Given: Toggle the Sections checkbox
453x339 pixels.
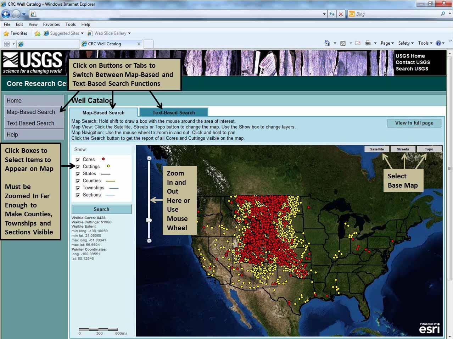Looking at the screenshot, I should (x=78, y=195).
